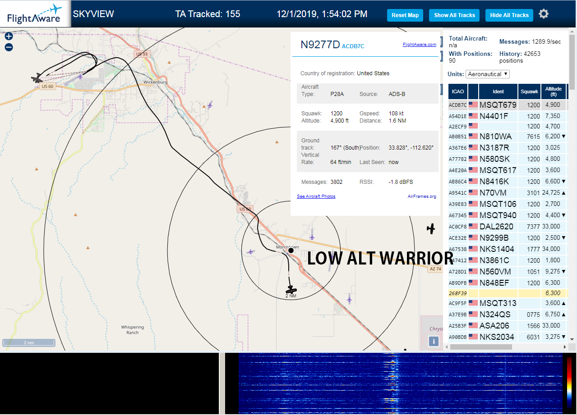Viewport: 577px width, 415px height.
Task: Open the FlightAware.com link in info panel
Action: tap(420, 44)
